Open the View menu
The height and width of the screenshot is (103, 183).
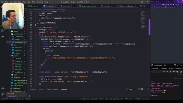tap(24, 2)
